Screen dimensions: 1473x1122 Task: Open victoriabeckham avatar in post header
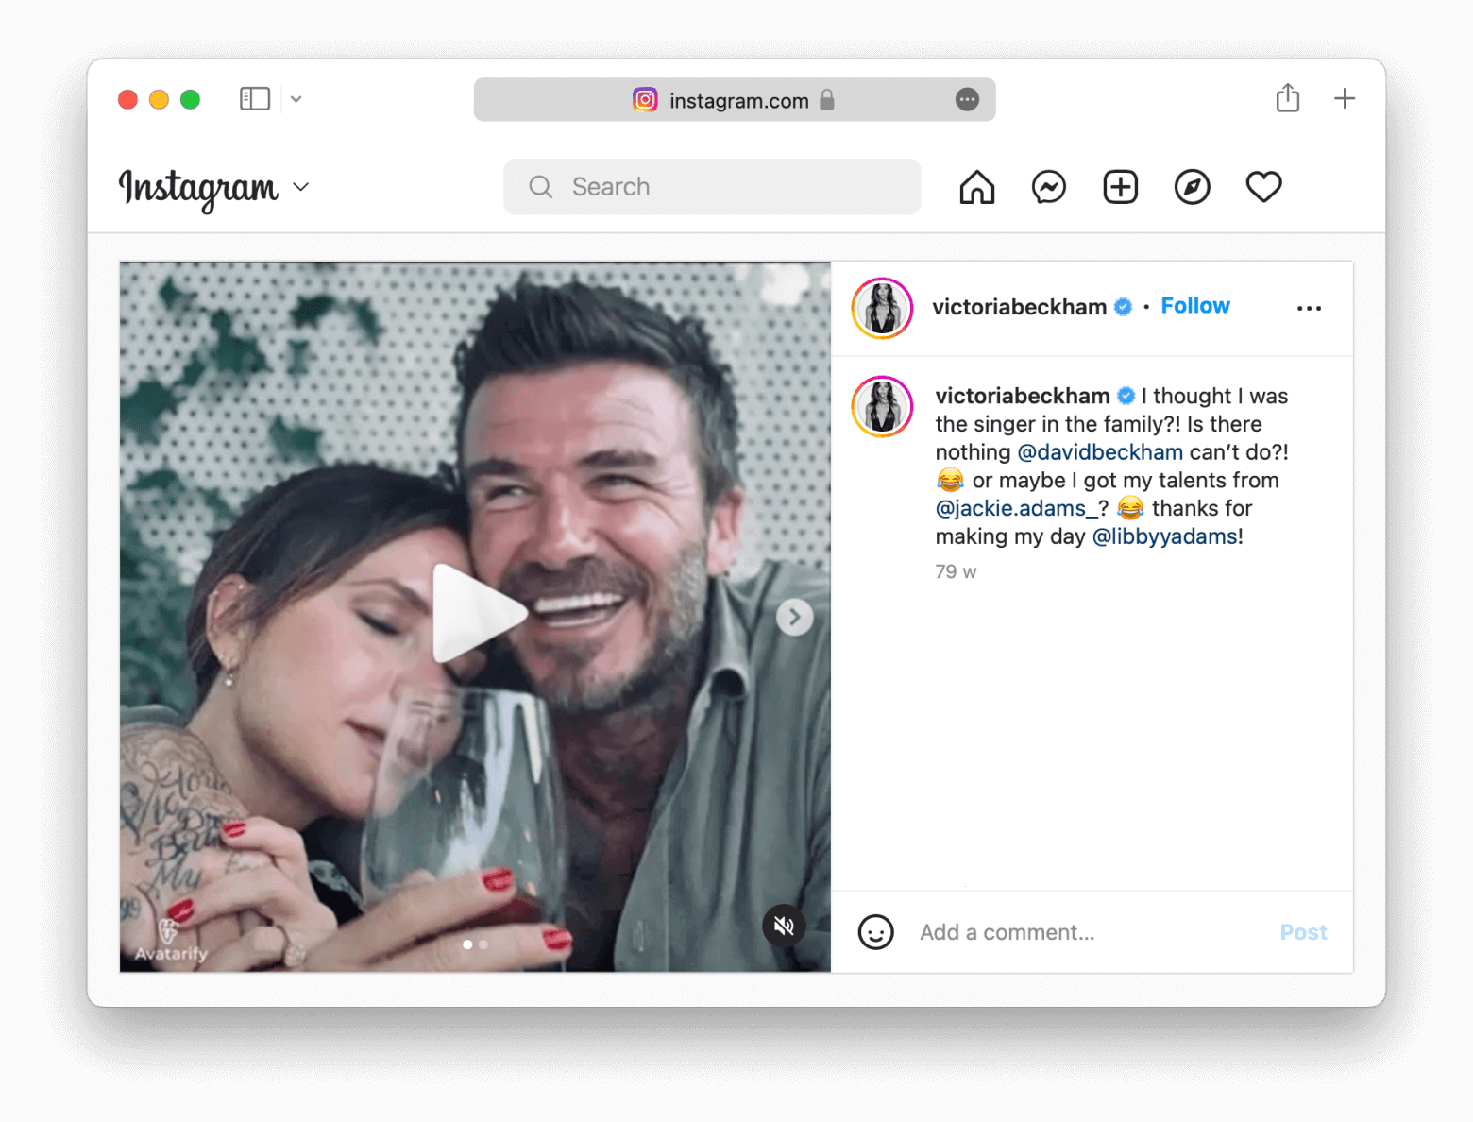coord(882,308)
